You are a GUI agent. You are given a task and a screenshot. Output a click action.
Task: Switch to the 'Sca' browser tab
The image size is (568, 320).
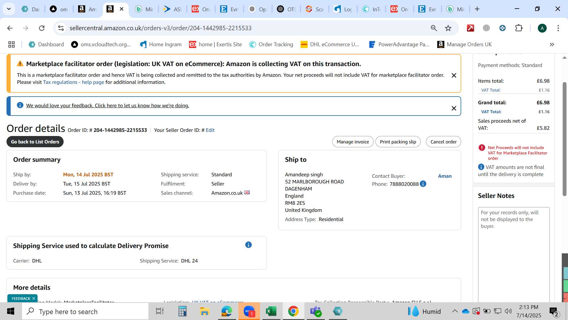[x=314, y=9]
